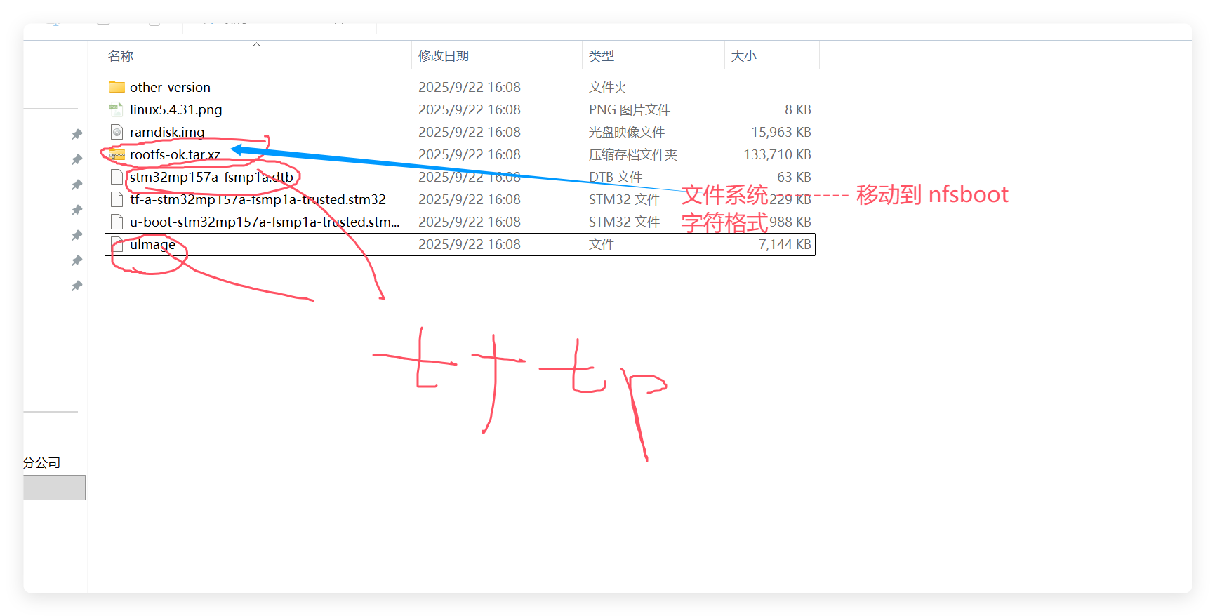Click type cell DTB 文件
Viewport: 1215px width, 616px height.
click(x=616, y=177)
